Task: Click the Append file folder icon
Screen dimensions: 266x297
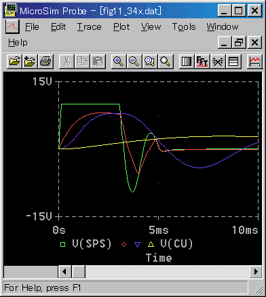Action: coord(30,61)
